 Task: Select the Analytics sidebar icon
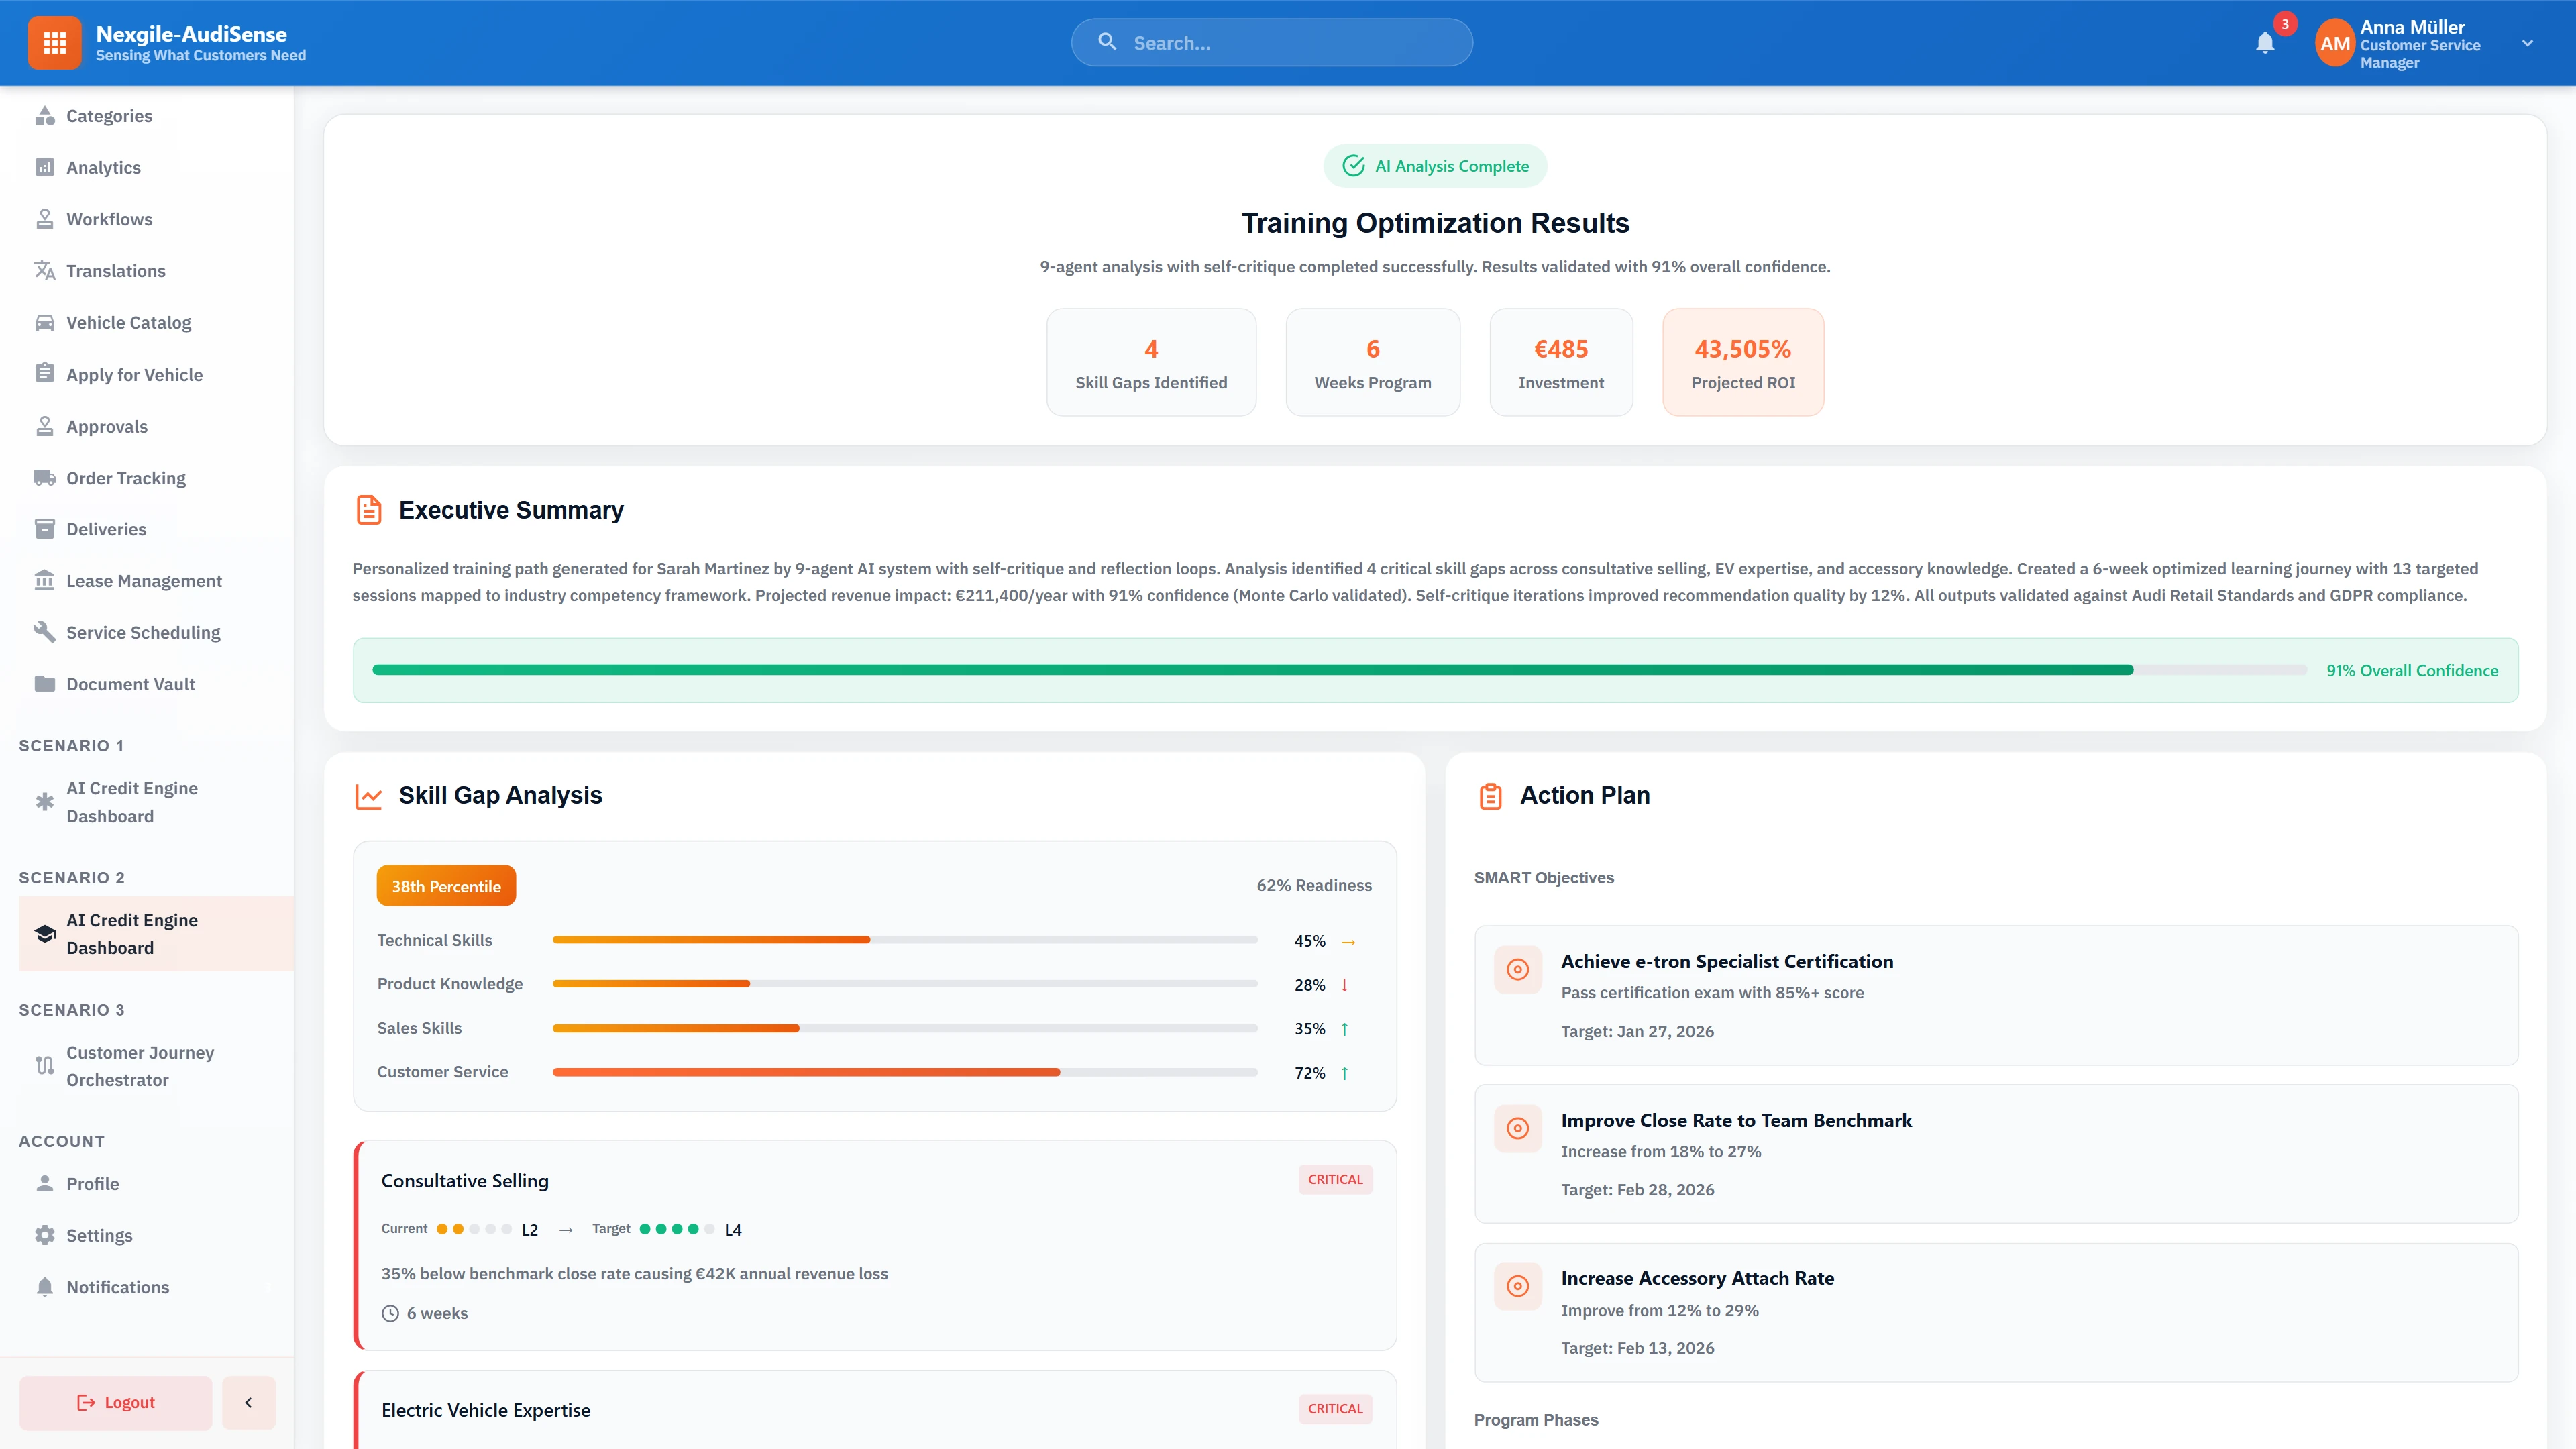(x=45, y=167)
